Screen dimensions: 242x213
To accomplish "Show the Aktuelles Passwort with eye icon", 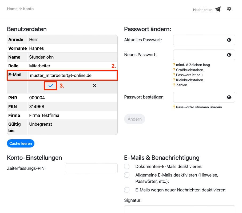I will tap(229, 40).
